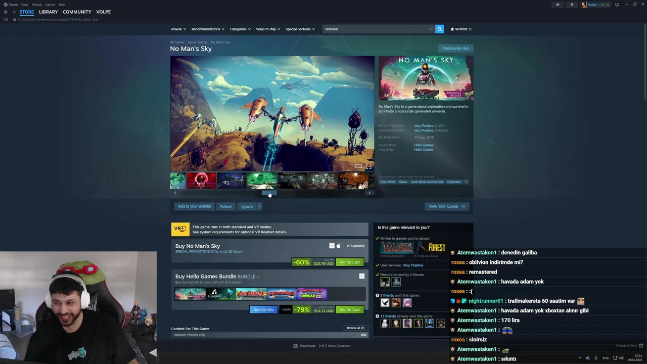647x364 pixels.
Task: Expand the Ways to Play menu
Action: pyautogui.click(x=268, y=29)
